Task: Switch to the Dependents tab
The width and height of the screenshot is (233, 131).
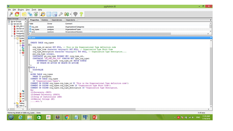Action: click(x=71, y=20)
